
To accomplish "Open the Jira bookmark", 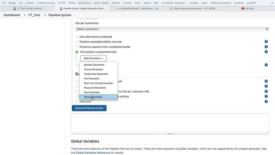I will tap(21, 3).
